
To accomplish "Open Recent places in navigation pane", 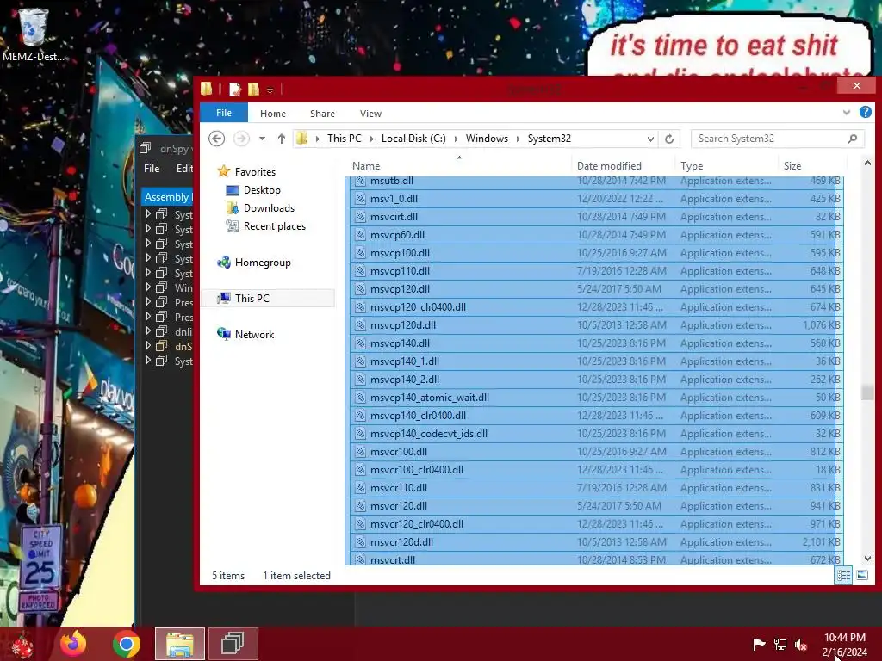I will pyautogui.click(x=275, y=226).
